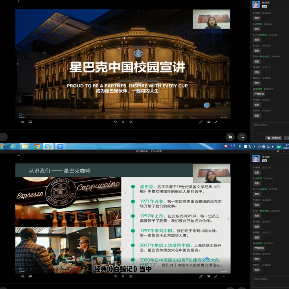Pause playback in the lower player
The image size is (289, 289).
coord(123,276)
